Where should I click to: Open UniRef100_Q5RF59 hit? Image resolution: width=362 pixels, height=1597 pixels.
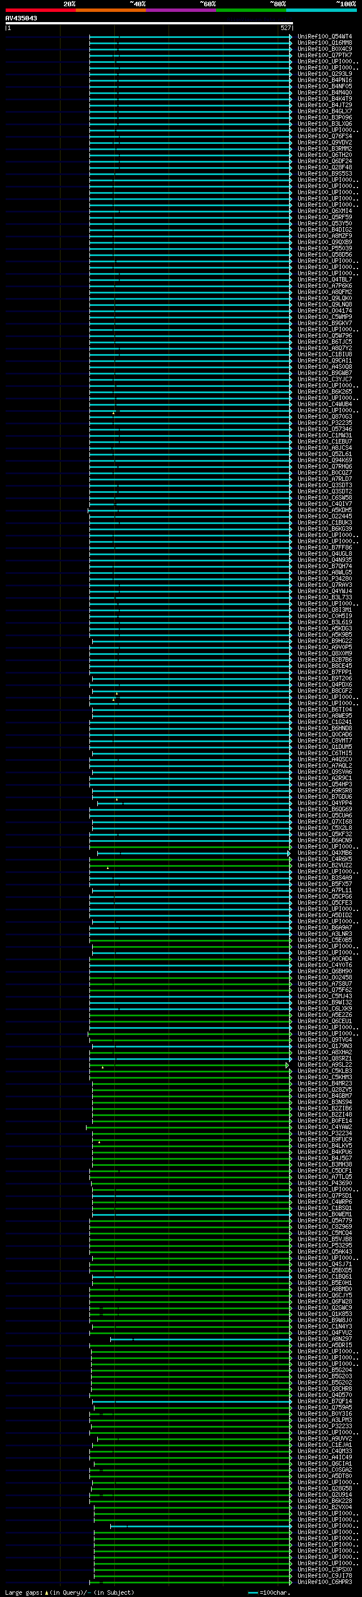325,217
